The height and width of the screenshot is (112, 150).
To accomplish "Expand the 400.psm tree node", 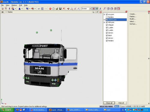I will click(x=104, y=22).
